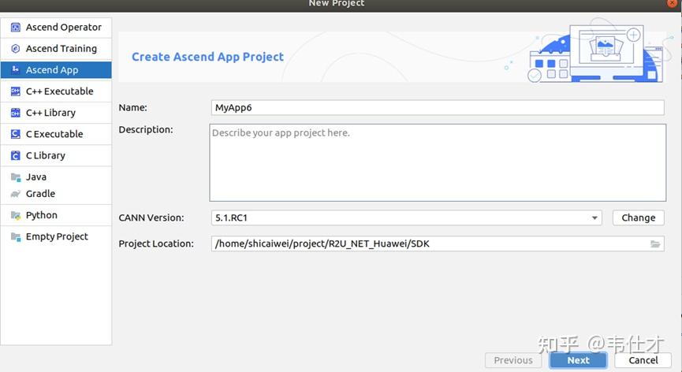Click the Java project icon
The width and height of the screenshot is (682, 372).
point(15,177)
